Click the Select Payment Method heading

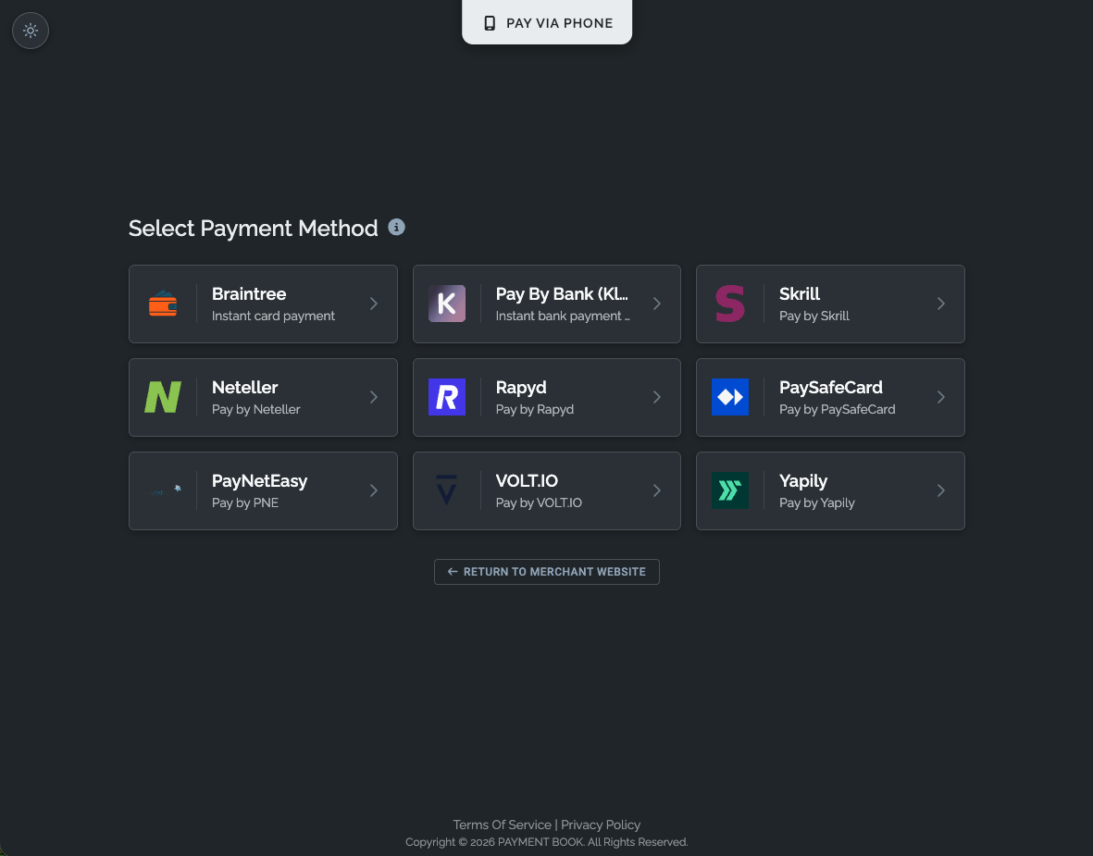[x=253, y=228]
